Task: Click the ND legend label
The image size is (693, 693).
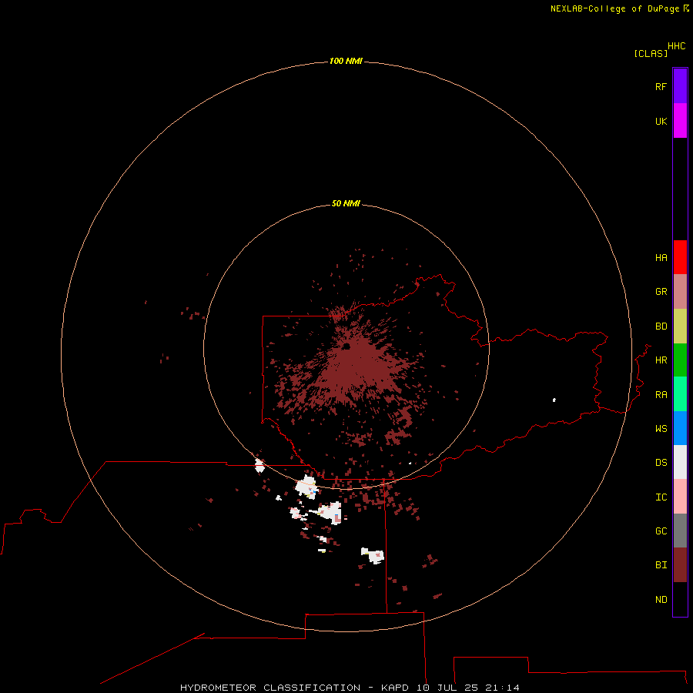Action: (661, 600)
